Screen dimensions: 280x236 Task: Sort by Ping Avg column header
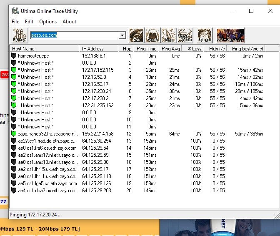(170, 49)
